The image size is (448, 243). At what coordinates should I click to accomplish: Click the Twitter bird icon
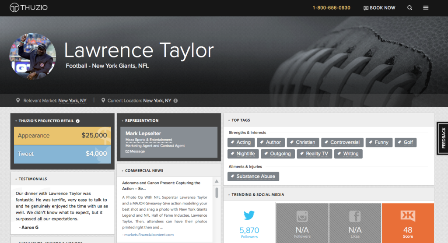coord(249,215)
